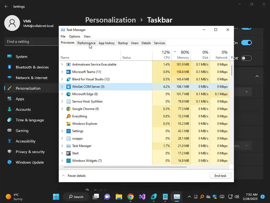Screen dimensions: 270x203
Task: Open the View menu in Task Manager
Action: pos(87,36)
